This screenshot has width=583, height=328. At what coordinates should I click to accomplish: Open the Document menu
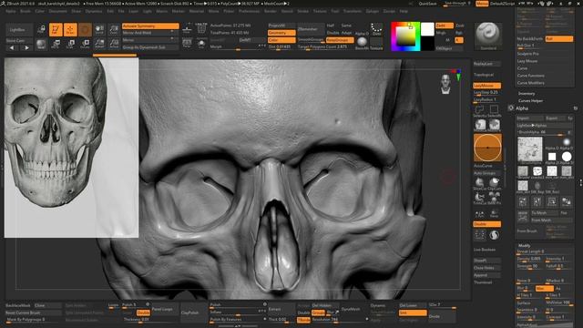pyautogui.click(x=58, y=11)
